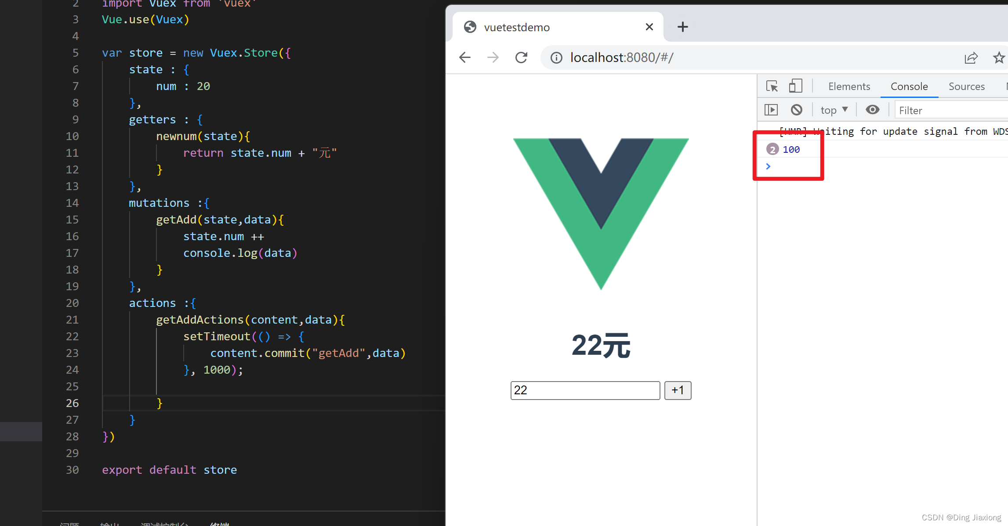Open the top context dropdown
Viewport: 1008px width, 526px height.
(834, 110)
